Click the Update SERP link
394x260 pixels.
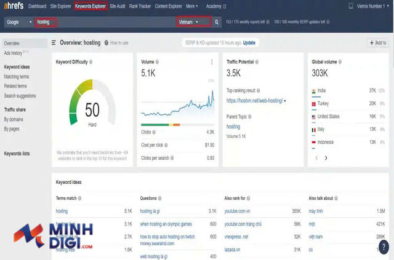249,42
